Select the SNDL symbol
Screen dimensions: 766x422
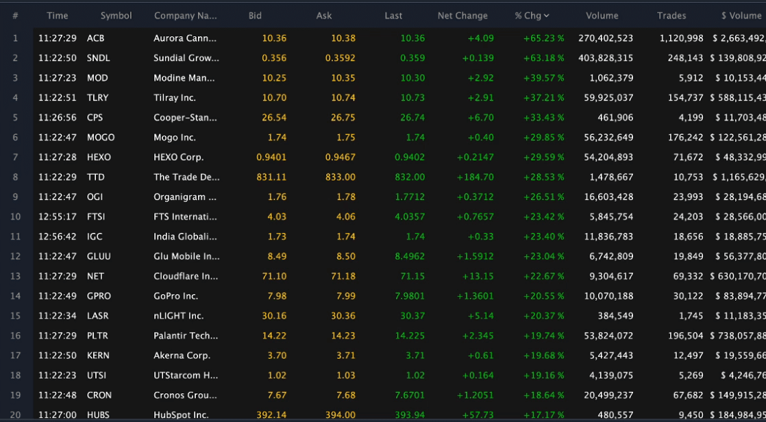(98, 58)
